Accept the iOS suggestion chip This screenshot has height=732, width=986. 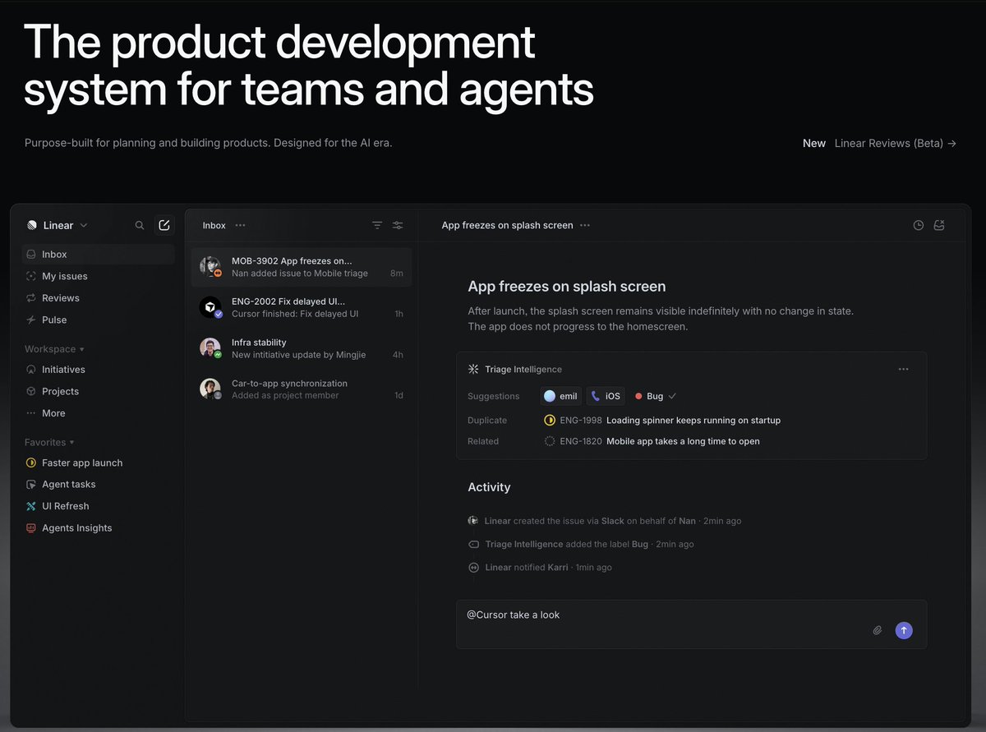click(x=606, y=396)
